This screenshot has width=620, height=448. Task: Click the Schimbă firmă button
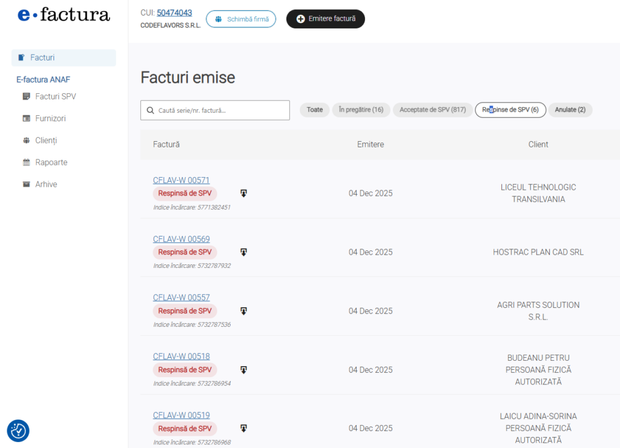click(241, 19)
